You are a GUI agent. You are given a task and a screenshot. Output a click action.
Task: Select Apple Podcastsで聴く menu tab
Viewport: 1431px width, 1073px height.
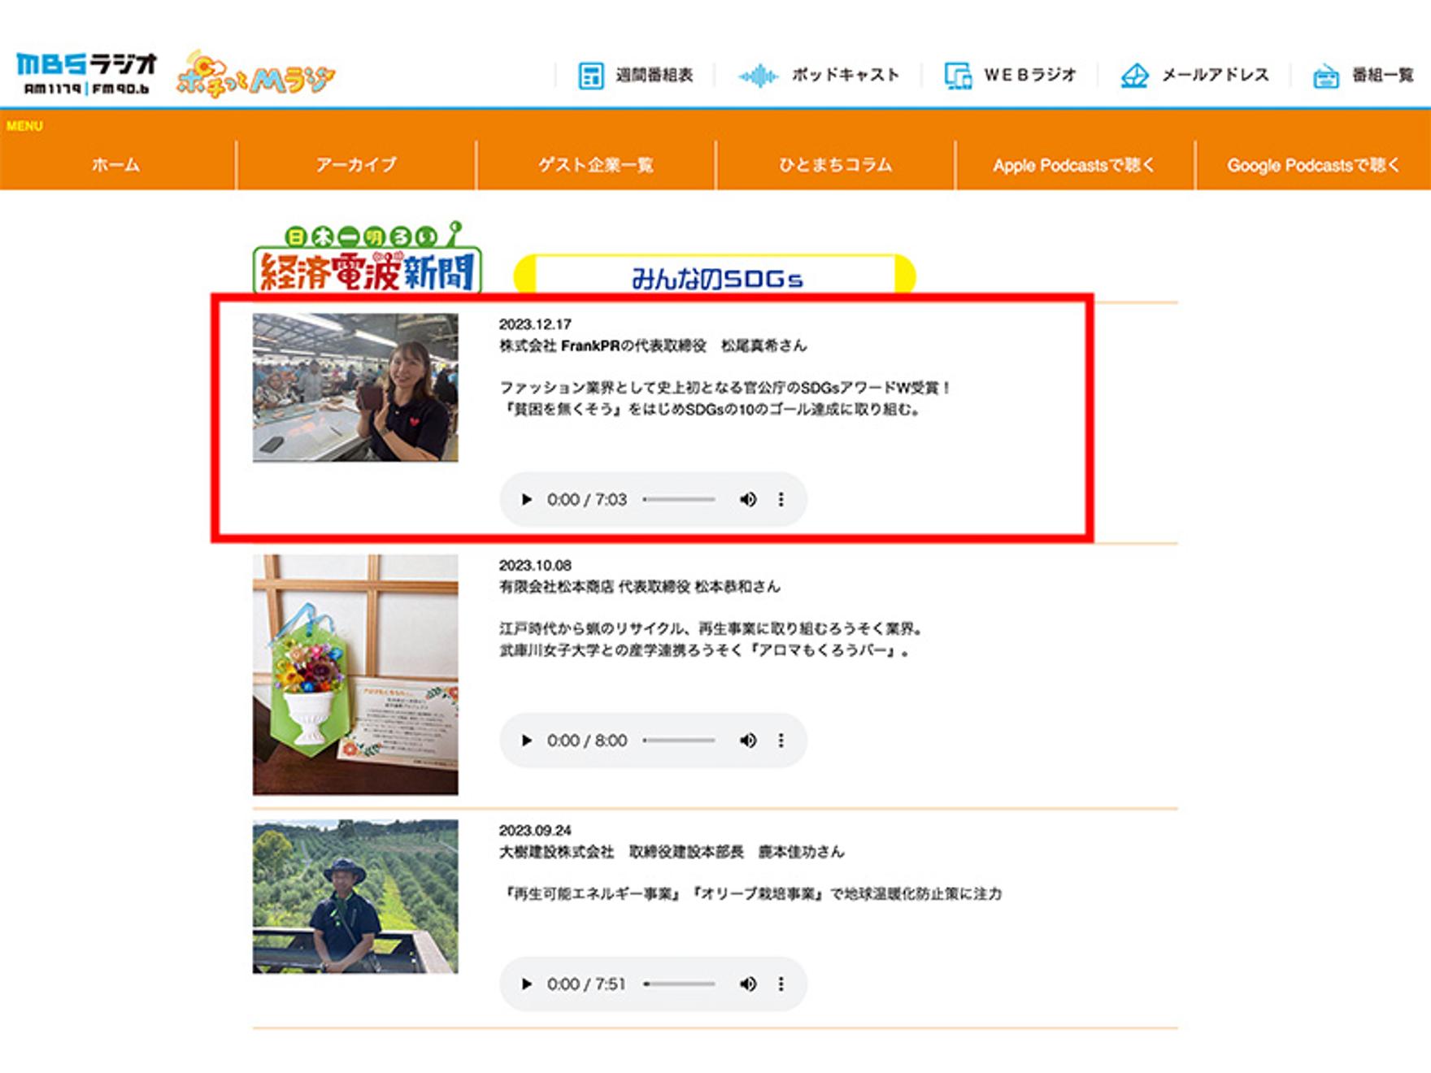pos(1074,165)
